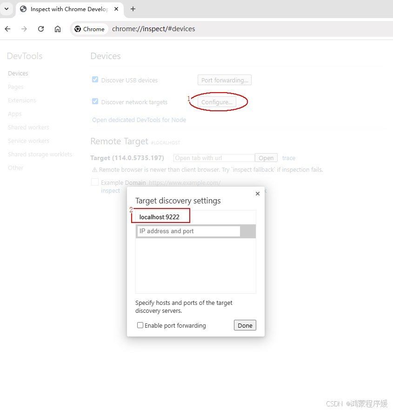Click the Chrome site info chip
The width and height of the screenshot is (393, 411).
90,29
